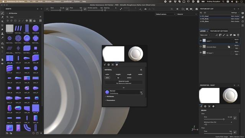Hide Fill layer 1 using its eye icon
Screen dimensions: 245x138
tap(201, 53)
